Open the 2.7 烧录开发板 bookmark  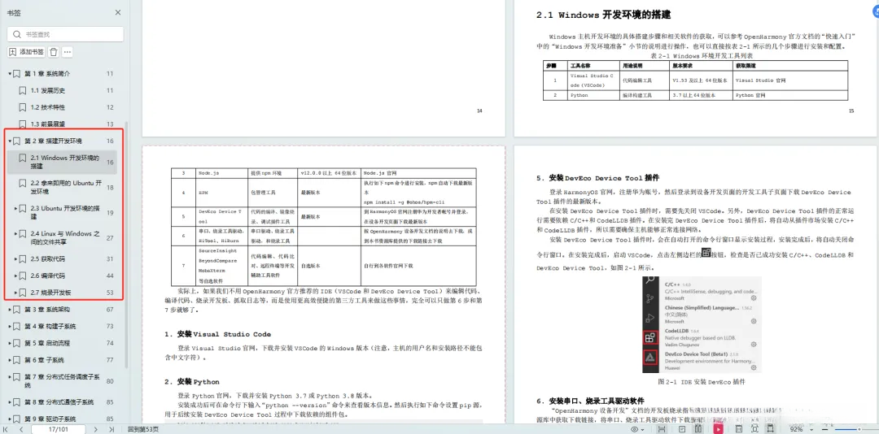51,293
